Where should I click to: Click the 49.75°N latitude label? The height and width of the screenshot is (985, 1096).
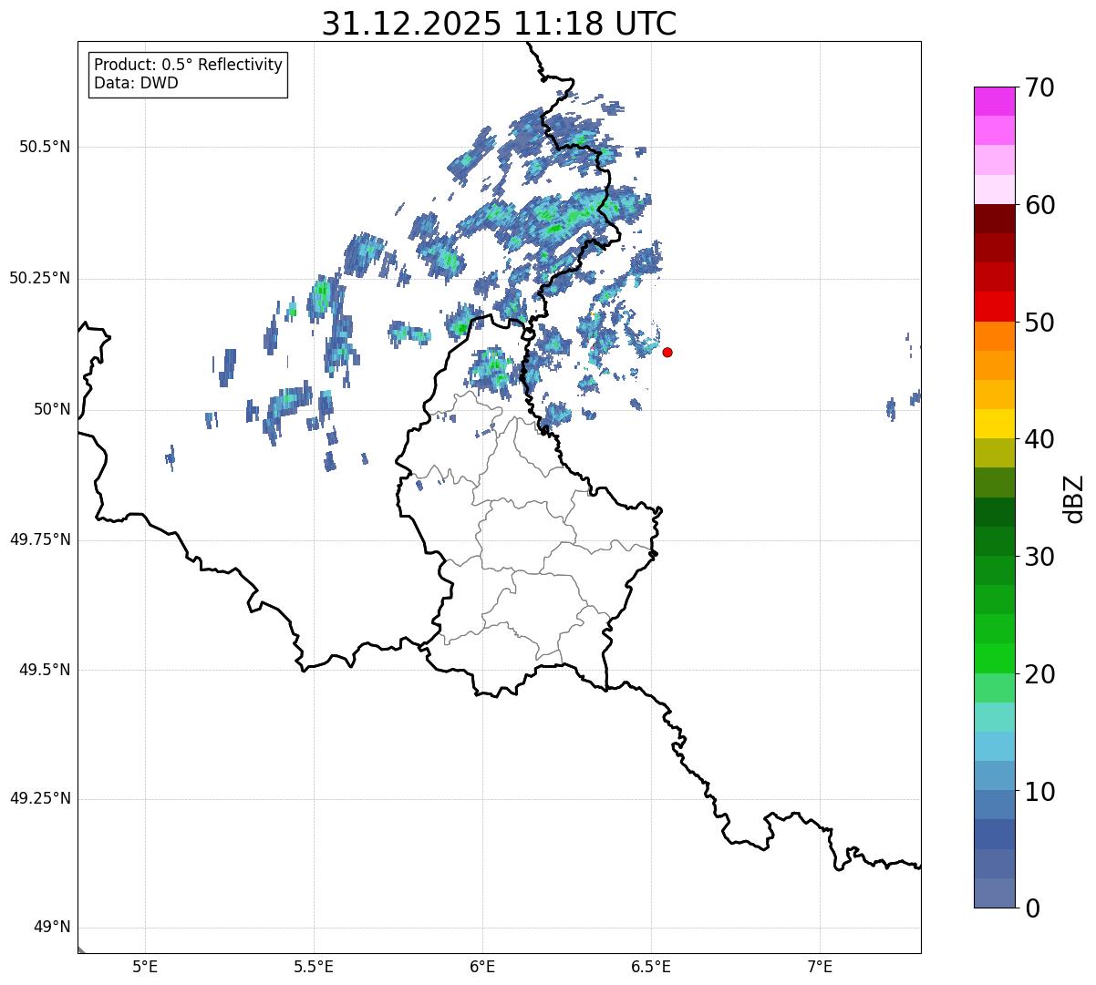pos(40,539)
